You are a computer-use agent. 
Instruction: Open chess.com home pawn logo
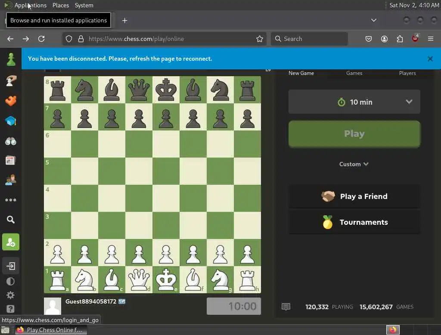[x=11, y=59]
